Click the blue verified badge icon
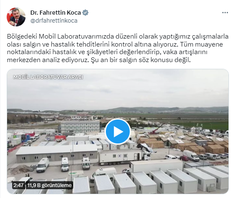This screenshot has width=231, height=198. pyautogui.click(x=85, y=13)
